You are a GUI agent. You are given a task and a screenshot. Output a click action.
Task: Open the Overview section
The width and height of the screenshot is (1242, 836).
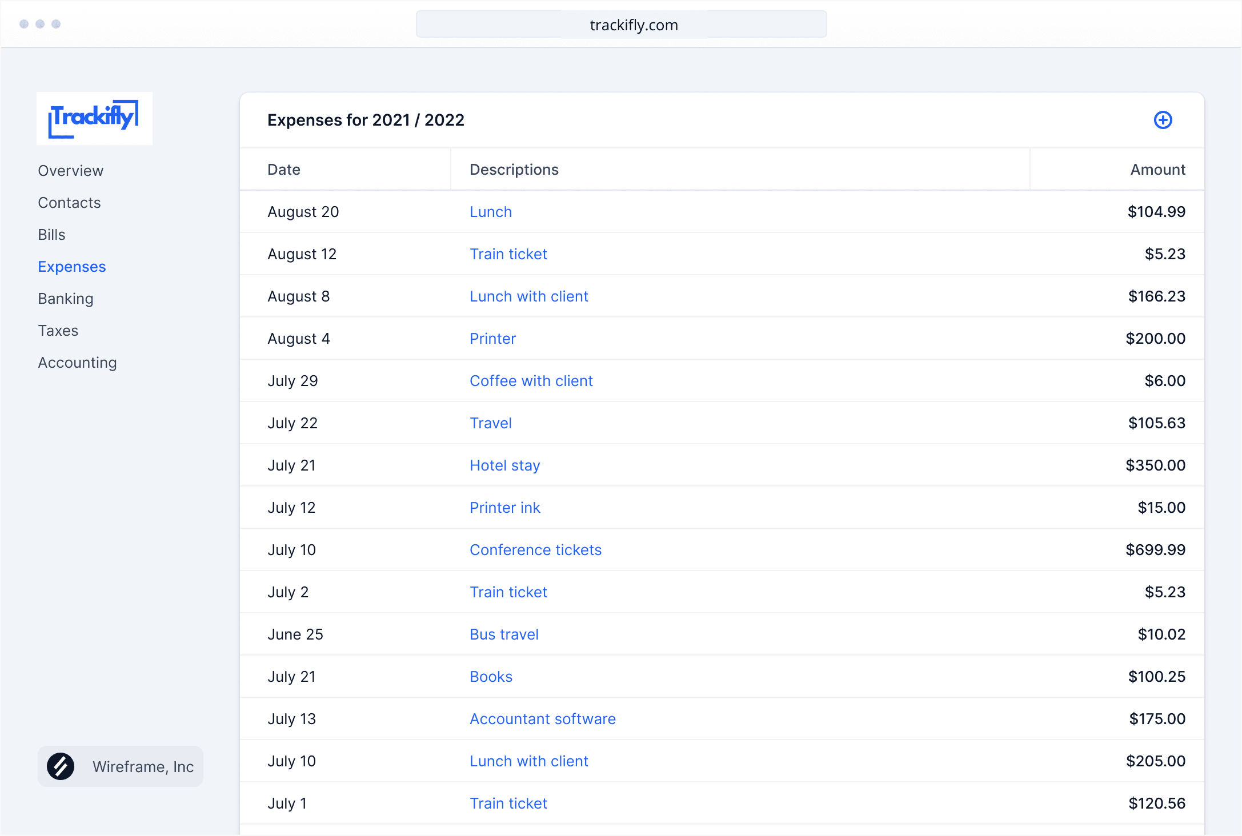point(71,171)
